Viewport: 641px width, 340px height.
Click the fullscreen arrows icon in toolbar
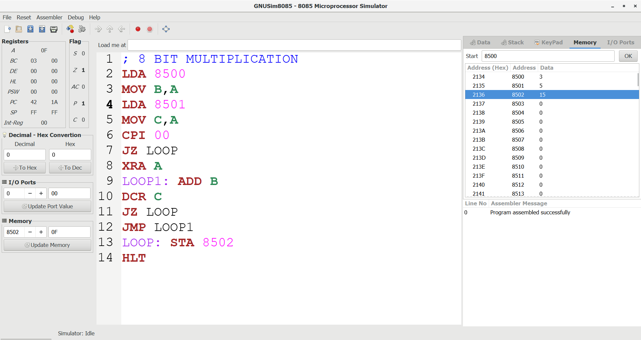(166, 29)
